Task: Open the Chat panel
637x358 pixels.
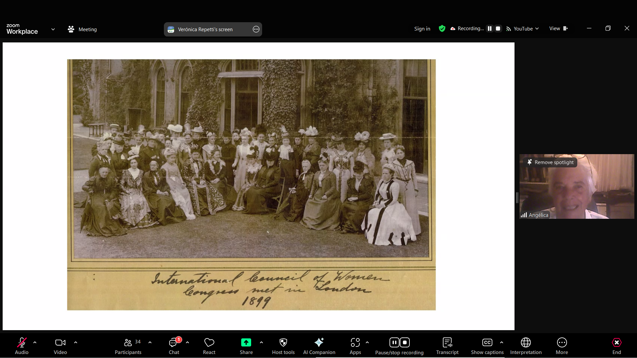Action: [174, 346]
